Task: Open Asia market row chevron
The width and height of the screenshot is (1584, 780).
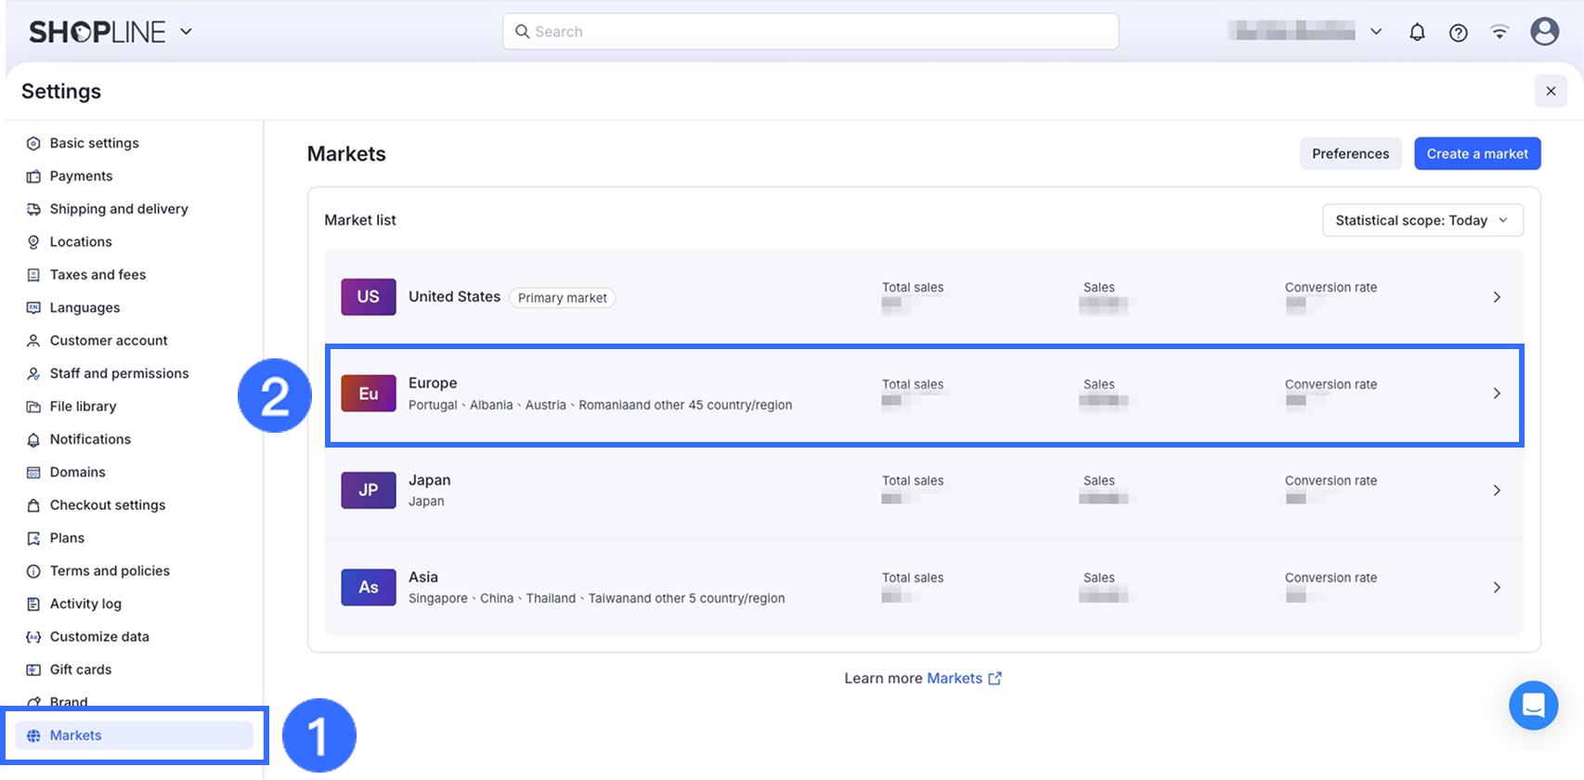Action: click(x=1496, y=587)
